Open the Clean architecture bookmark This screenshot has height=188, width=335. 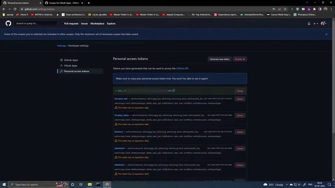pyautogui.click(x=73, y=15)
